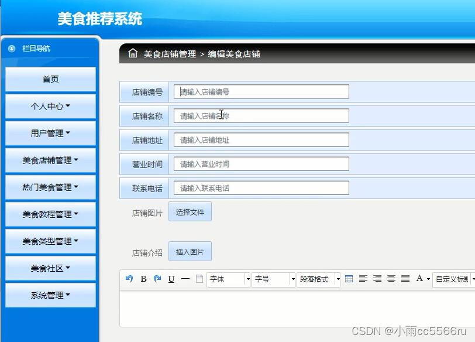Click 美食店铺管理 in the breadcrumb
475x342 pixels.
click(170, 54)
